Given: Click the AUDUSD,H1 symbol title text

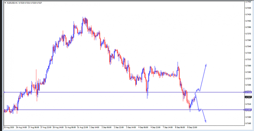Looking at the screenshot, I should point(12,3).
